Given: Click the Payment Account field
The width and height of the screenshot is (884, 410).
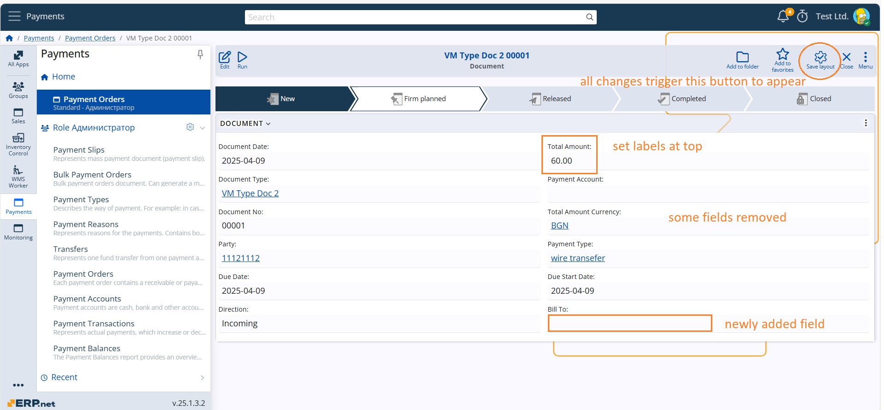Looking at the screenshot, I should (x=708, y=194).
